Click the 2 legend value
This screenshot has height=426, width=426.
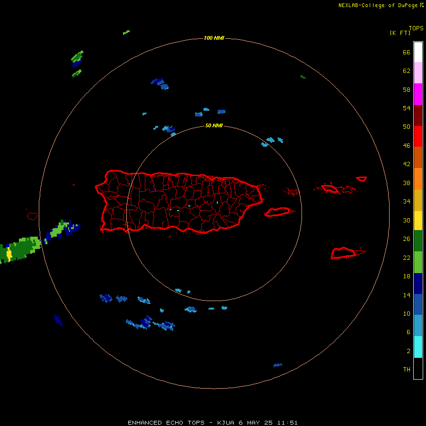(x=408, y=351)
